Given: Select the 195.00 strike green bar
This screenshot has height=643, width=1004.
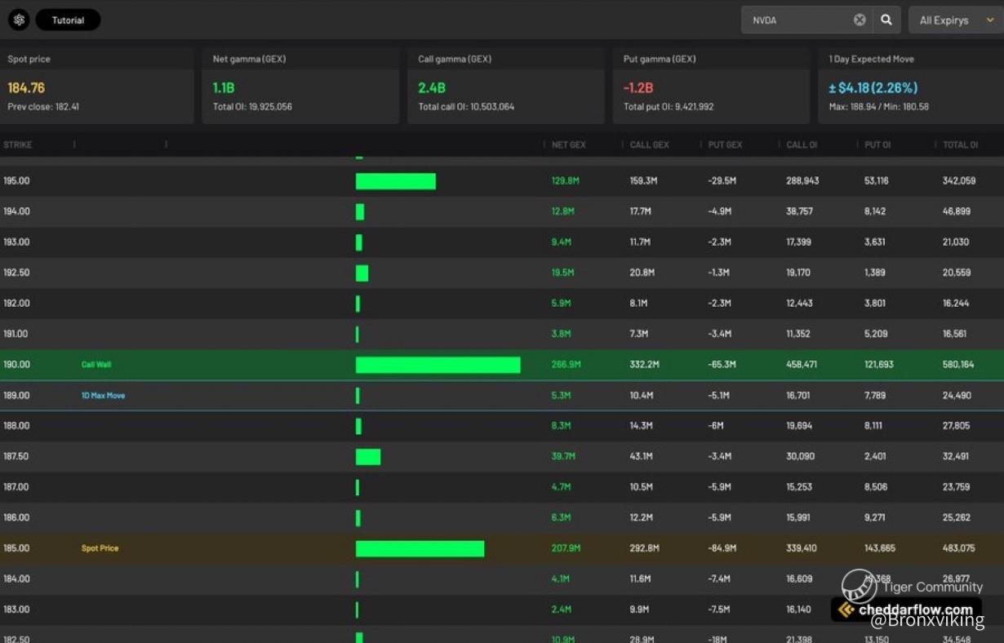Looking at the screenshot, I should [x=395, y=181].
